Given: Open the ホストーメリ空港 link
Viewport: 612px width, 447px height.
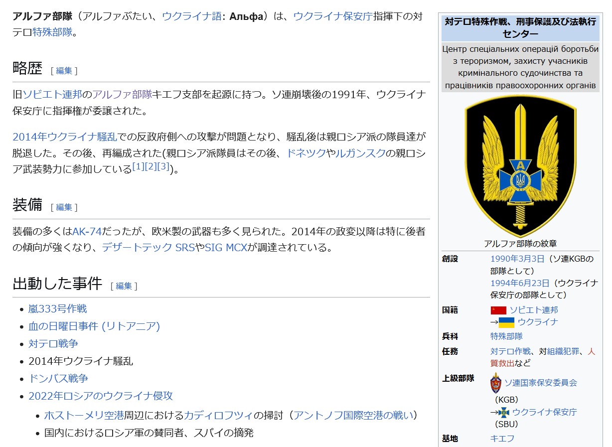Looking at the screenshot, I should click(x=84, y=415).
